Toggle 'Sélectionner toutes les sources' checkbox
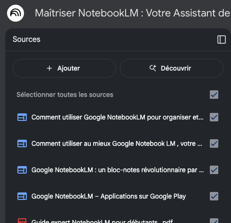This screenshot has height=223, width=231. pyautogui.click(x=214, y=95)
